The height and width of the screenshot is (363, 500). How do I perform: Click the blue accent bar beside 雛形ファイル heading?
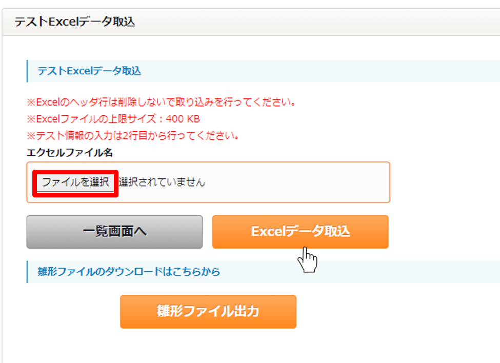27,272
